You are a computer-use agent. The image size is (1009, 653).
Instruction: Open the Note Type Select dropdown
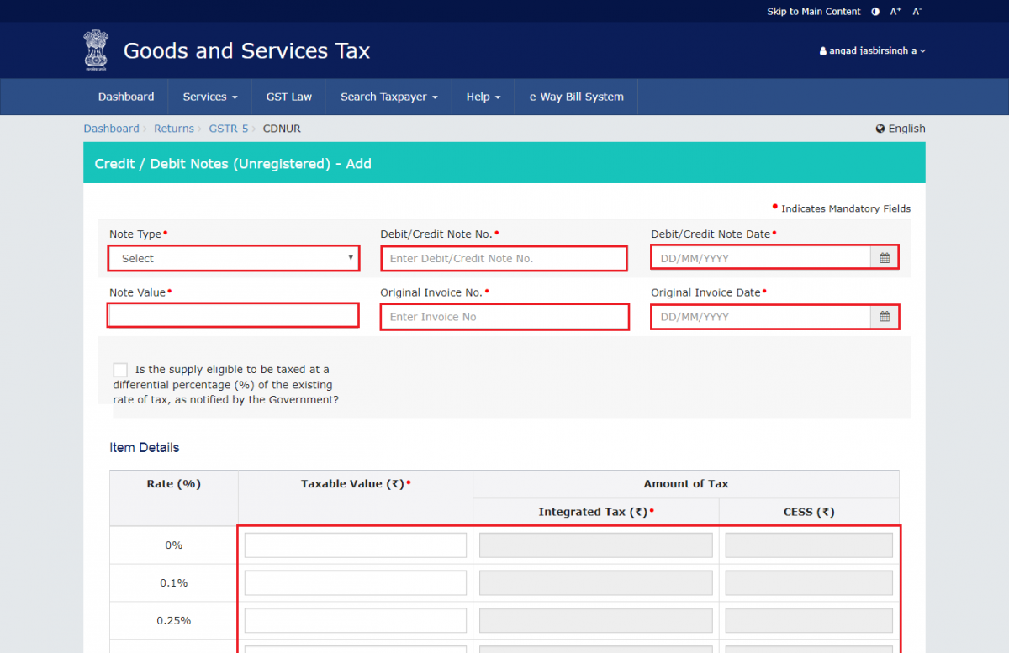[x=233, y=258]
